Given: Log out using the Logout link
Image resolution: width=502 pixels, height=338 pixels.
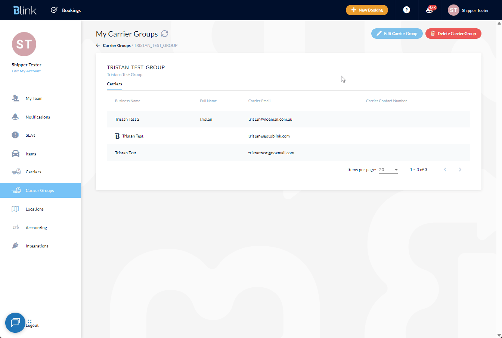Looking at the screenshot, I should (32, 325).
